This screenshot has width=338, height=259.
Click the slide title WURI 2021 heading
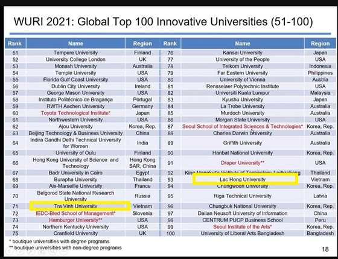[163, 22]
